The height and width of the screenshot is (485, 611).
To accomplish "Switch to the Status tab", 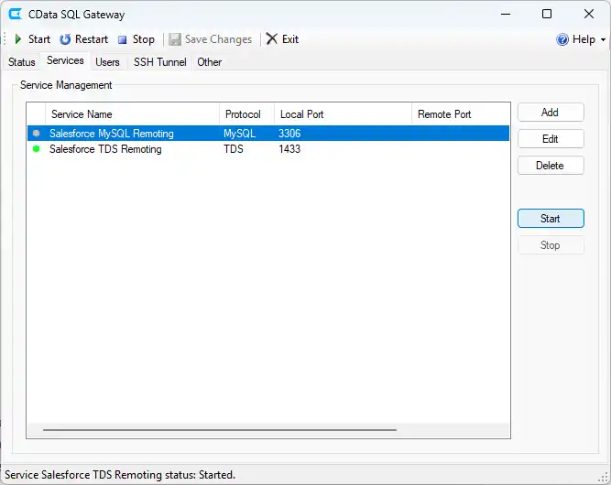I will click(x=22, y=62).
